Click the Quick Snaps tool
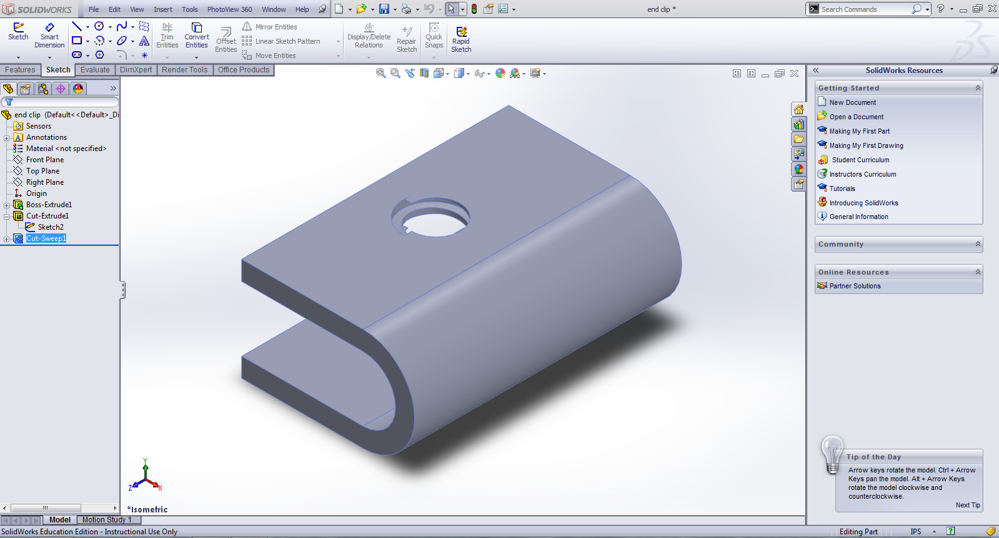This screenshot has width=999, height=538. point(434,36)
